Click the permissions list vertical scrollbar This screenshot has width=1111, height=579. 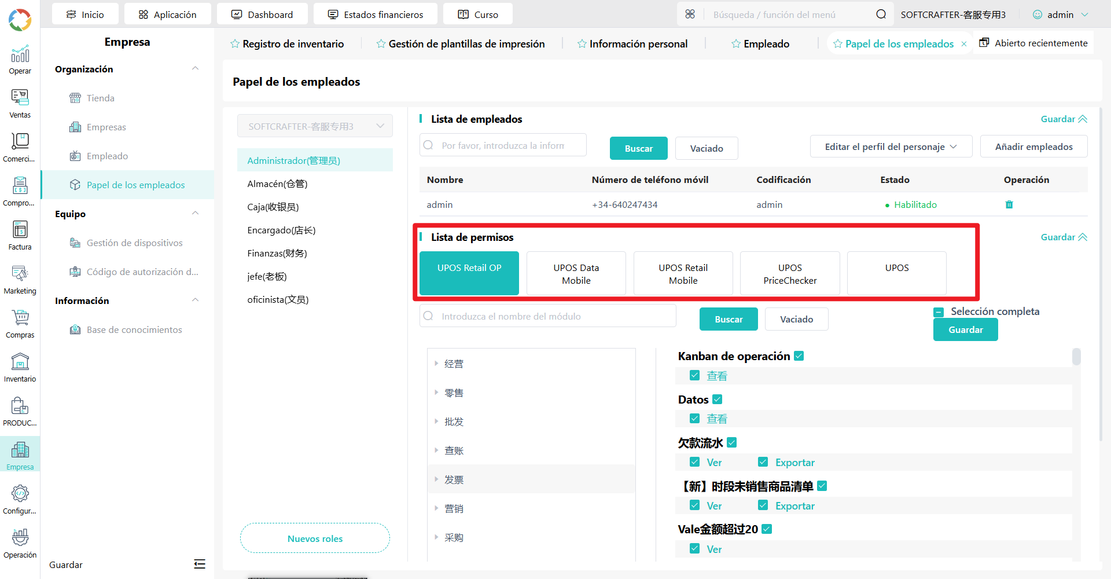(x=1076, y=357)
